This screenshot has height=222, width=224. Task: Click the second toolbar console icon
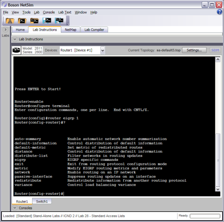coord(22,21)
